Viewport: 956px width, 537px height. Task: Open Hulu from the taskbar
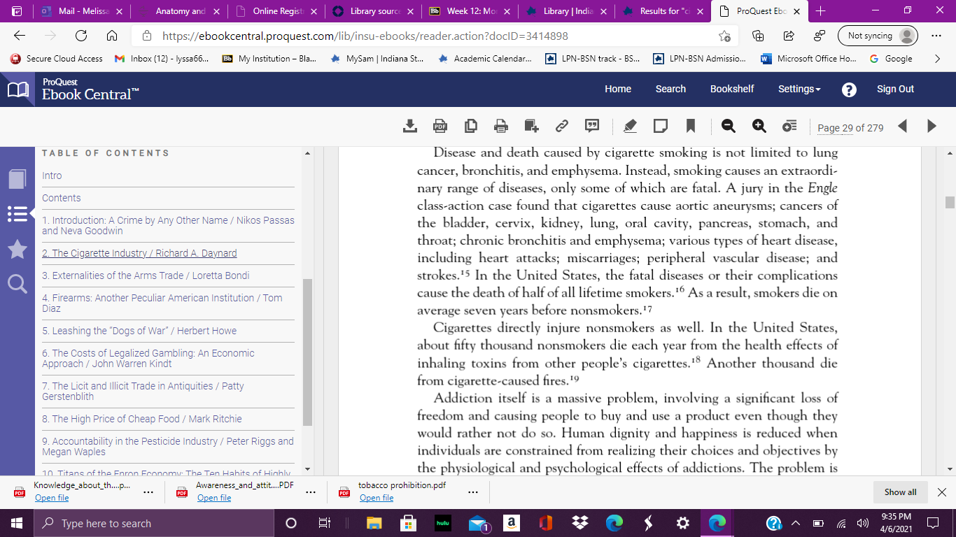coord(442,523)
